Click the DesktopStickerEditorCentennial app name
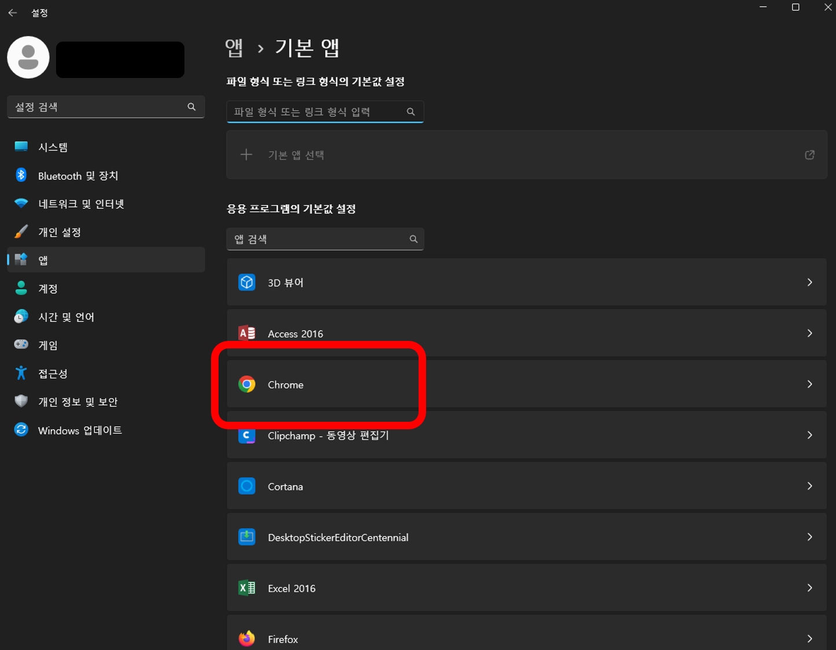Image resolution: width=836 pixels, height=650 pixels. click(x=338, y=537)
